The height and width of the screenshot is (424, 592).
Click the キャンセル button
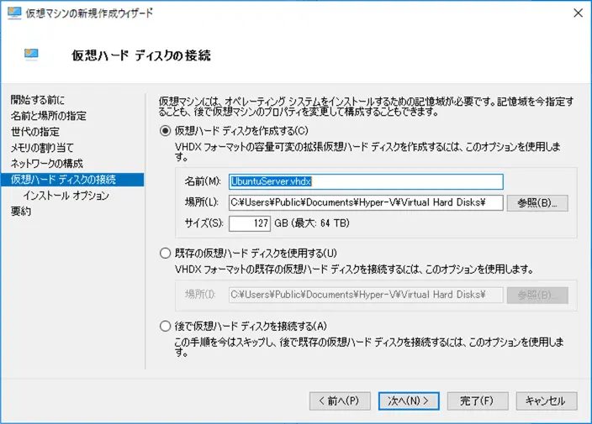(547, 400)
